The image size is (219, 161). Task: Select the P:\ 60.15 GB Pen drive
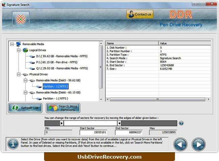click(57, 62)
